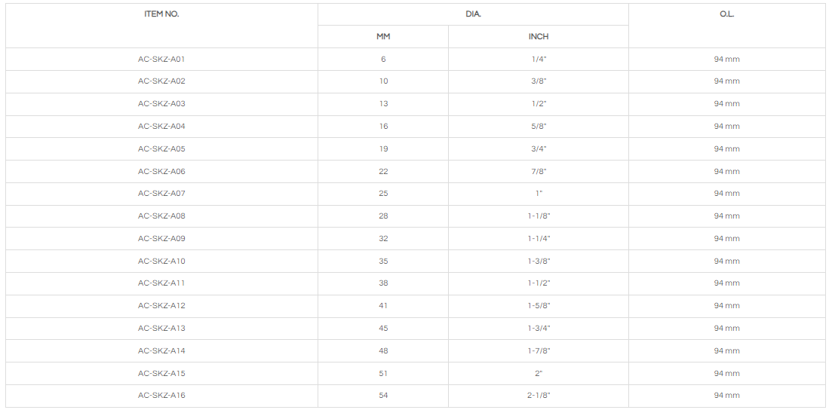The height and width of the screenshot is (416, 832).
Task: Select the INCH sub-header cell
Action: pos(539,36)
